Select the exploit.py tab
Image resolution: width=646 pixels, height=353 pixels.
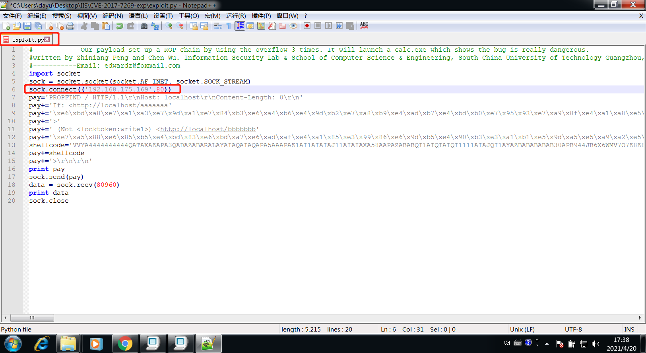click(x=27, y=40)
